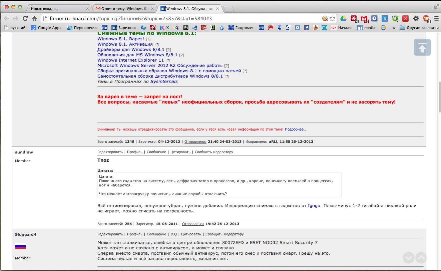This screenshot has height=271, width=441.
Task: Open the Chrome hamburger menu
Action: (436, 19)
